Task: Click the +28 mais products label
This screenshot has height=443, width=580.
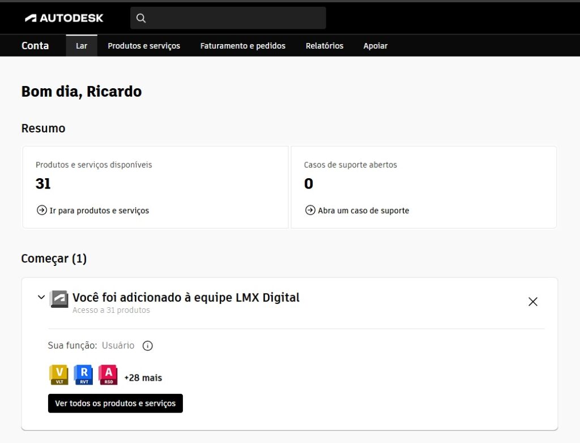Action: click(x=143, y=377)
